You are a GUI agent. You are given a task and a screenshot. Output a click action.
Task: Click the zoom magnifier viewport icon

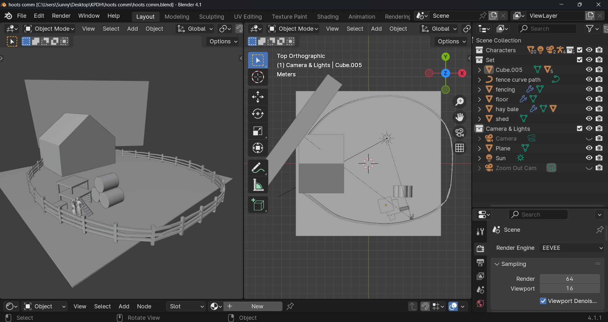click(x=460, y=102)
